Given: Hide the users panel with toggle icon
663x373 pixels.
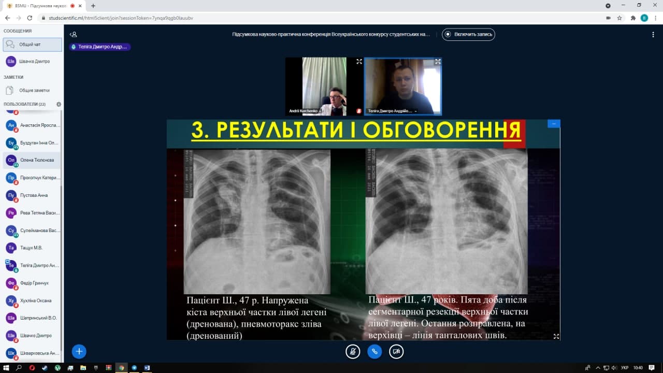Looking at the screenshot, I should (73, 34).
